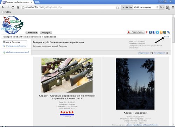The image size is (175, 127).
Task: Open the Форум navigation button
Action: pos(46,33)
